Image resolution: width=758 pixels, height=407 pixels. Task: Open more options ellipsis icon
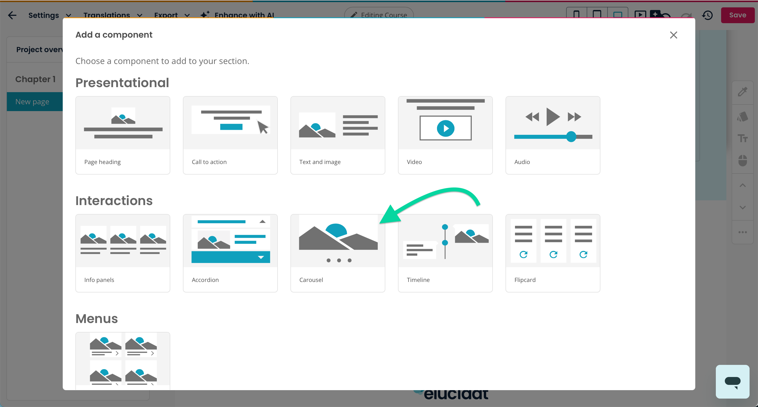click(x=742, y=232)
